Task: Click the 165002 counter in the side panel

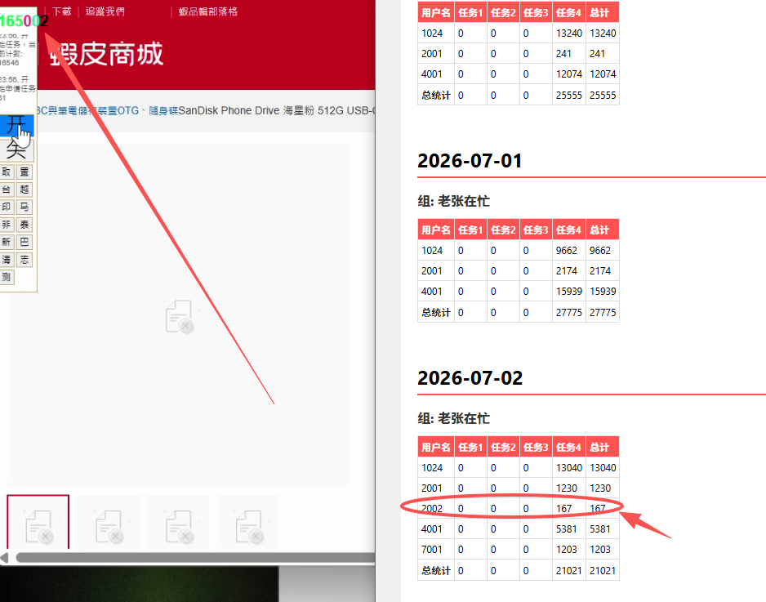Action: click(x=24, y=21)
